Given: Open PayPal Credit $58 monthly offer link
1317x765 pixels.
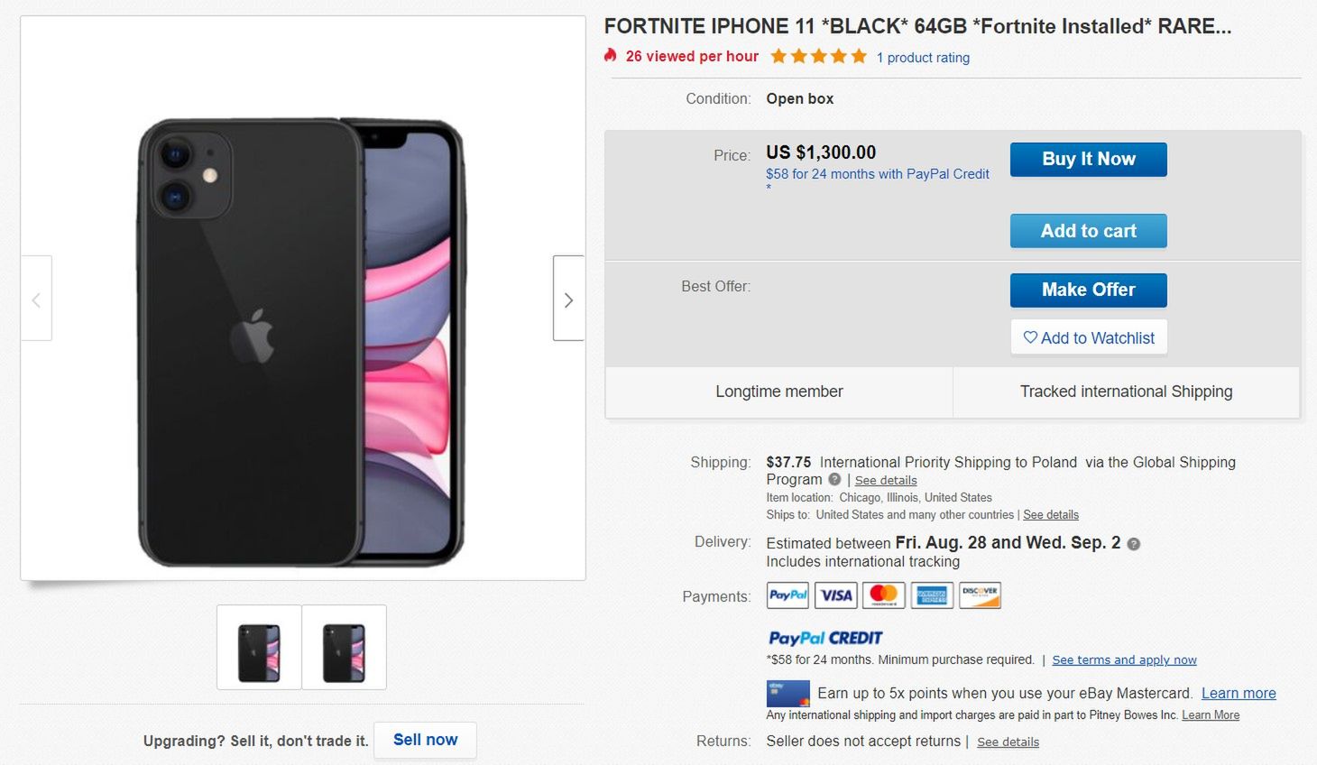Looking at the screenshot, I should click(877, 174).
